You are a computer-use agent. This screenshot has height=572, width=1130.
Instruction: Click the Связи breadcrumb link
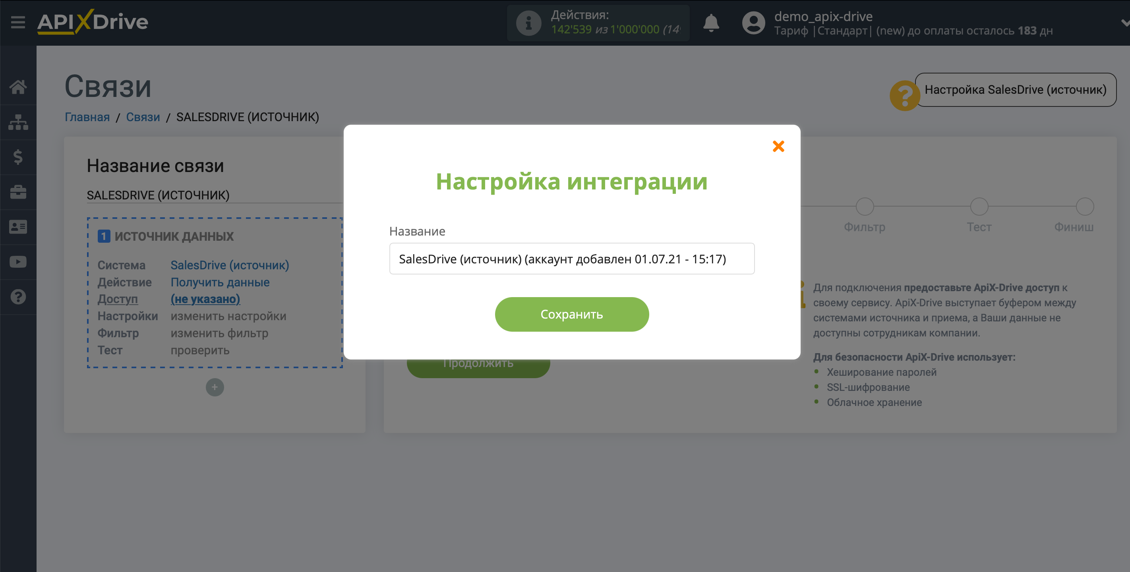(x=143, y=117)
